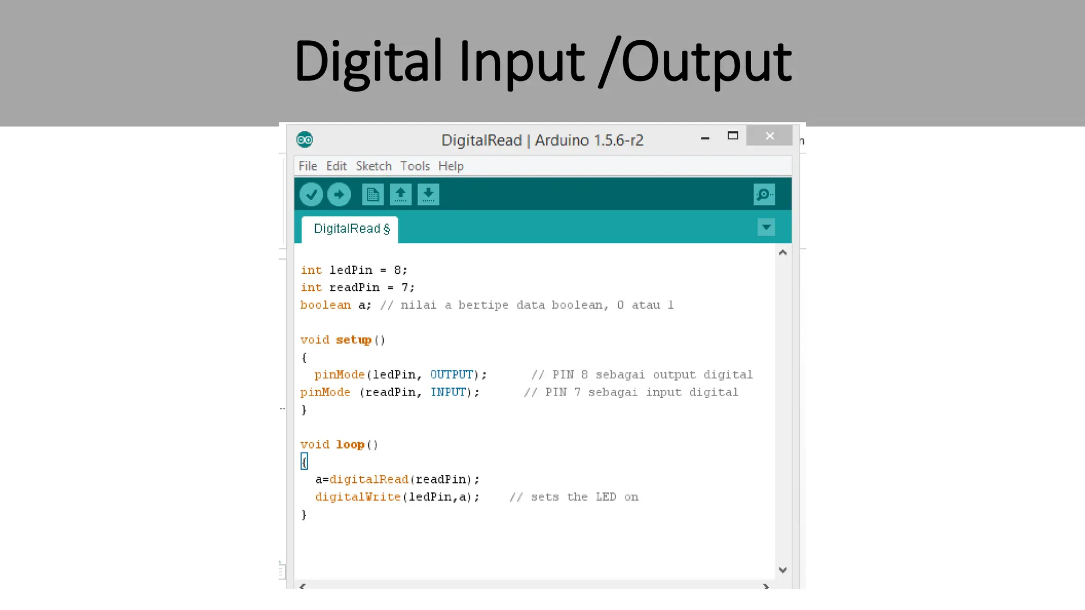Minimize the Arduino window

[x=705, y=138]
